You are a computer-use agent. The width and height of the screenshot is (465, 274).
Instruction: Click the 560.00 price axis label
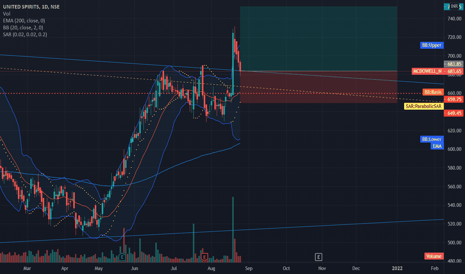[455, 187]
